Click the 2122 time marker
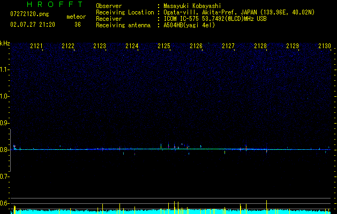Screen dimensions: 337x214 (x=68, y=46)
